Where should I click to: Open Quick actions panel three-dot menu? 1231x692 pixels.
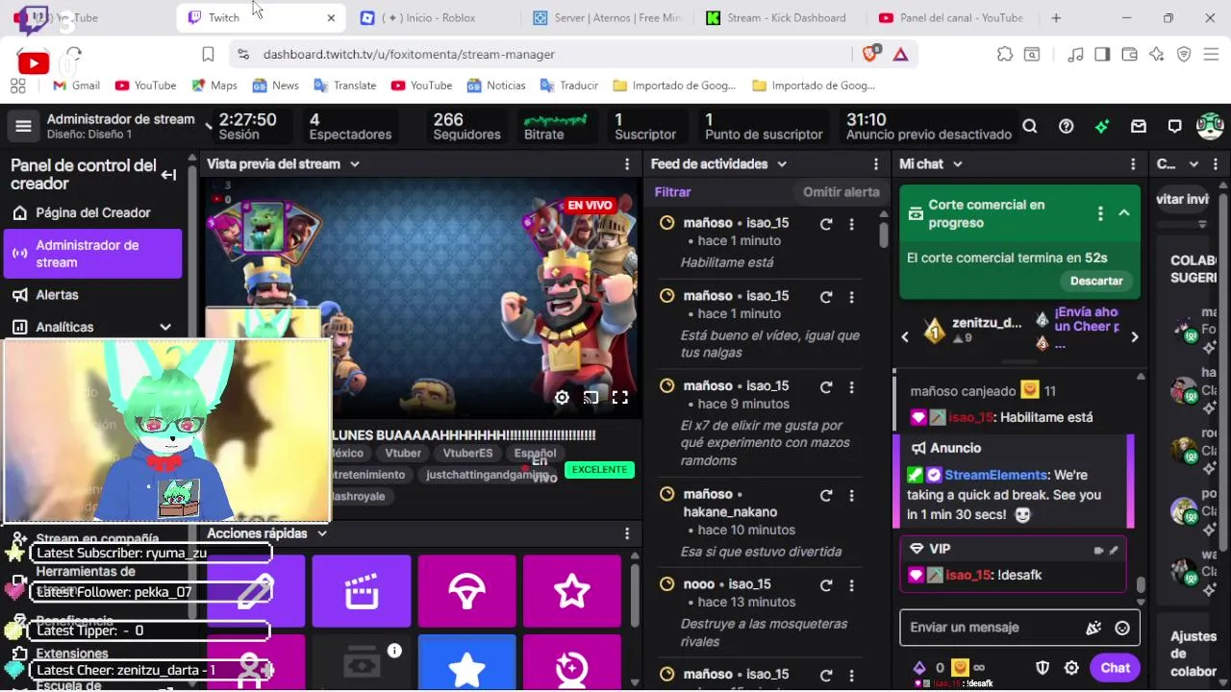(x=627, y=533)
